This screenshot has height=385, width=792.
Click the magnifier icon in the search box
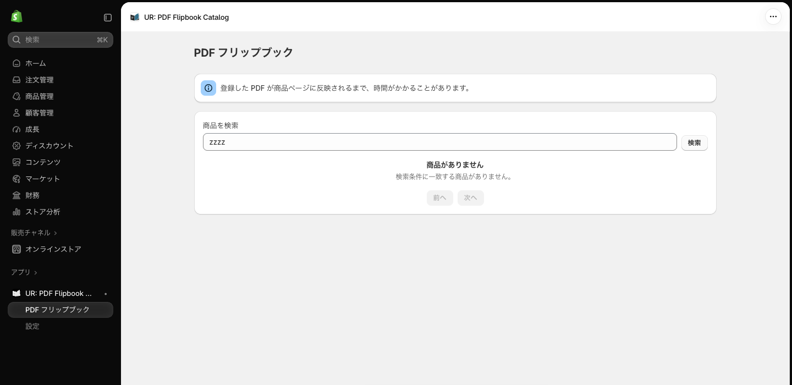(x=16, y=40)
